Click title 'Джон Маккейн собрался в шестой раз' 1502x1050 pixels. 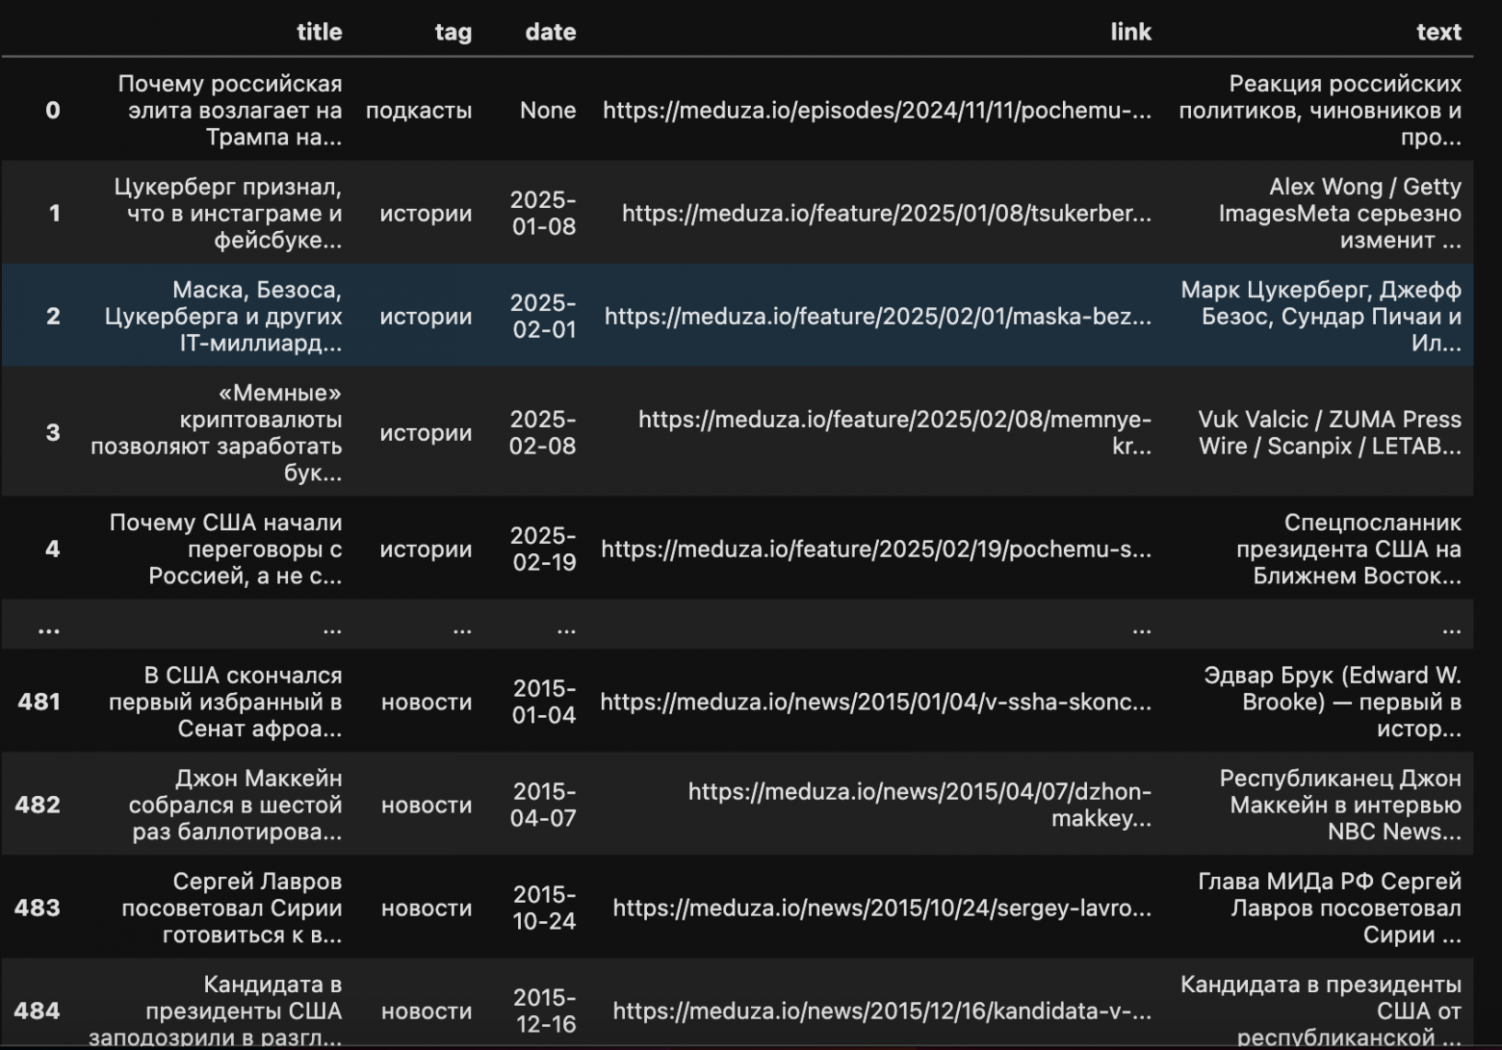tap(235, 805)
